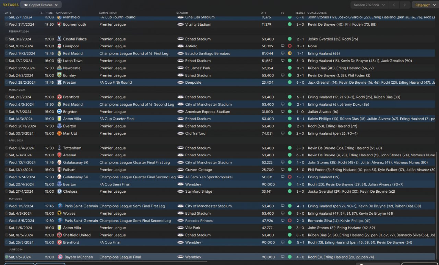Open the Bayern München opposition link
This screenshot has width=439, height=265.
[x=79, y=257]
